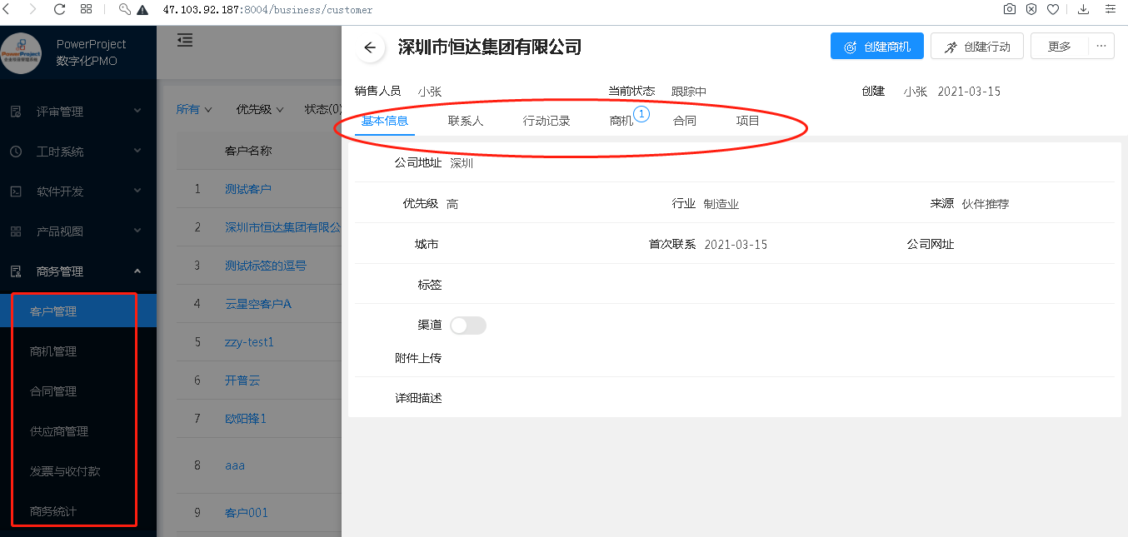Viewport: 1128px width, 537px height.
Task: Open the 所有 filter dropdown
Action: point(194,109)
